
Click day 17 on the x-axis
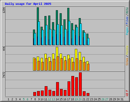(69, 99)
